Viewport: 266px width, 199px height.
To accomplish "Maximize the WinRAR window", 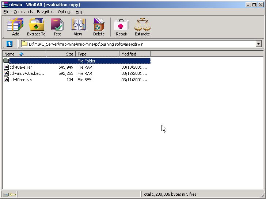I will tap(254, 5).
